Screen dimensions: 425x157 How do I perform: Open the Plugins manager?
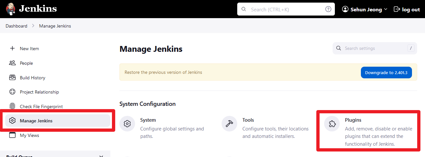click(353, 120)
